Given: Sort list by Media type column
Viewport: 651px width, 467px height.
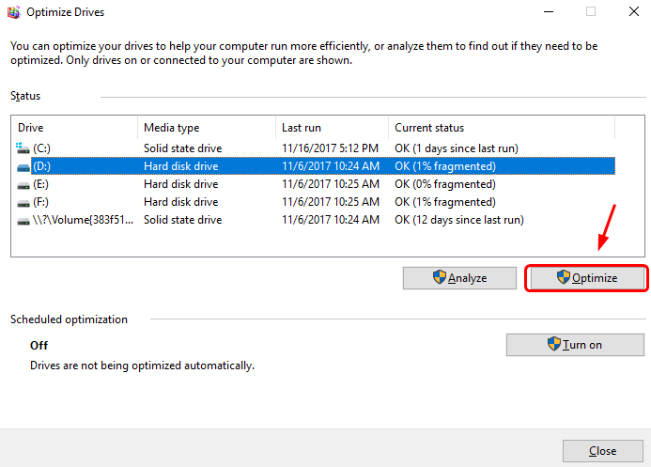Looking at the screenshot, I should coord(207,128).
